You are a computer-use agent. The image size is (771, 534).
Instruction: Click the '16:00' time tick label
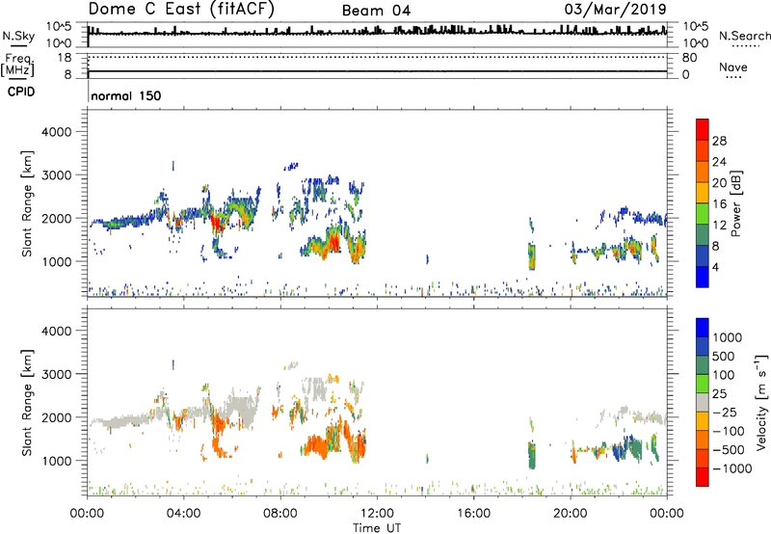point(473,514)
